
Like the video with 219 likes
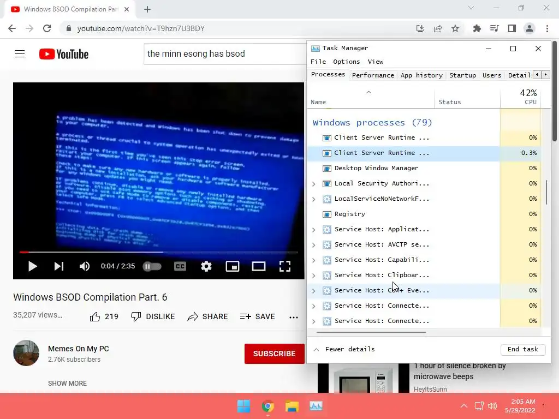click(x=104, y=316)
